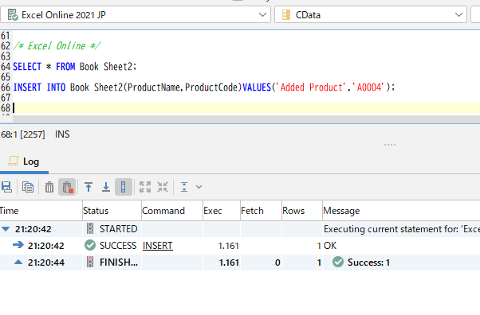
Task: Click the green checkmark beside Success: 1
Action: (x=338, y=262)
